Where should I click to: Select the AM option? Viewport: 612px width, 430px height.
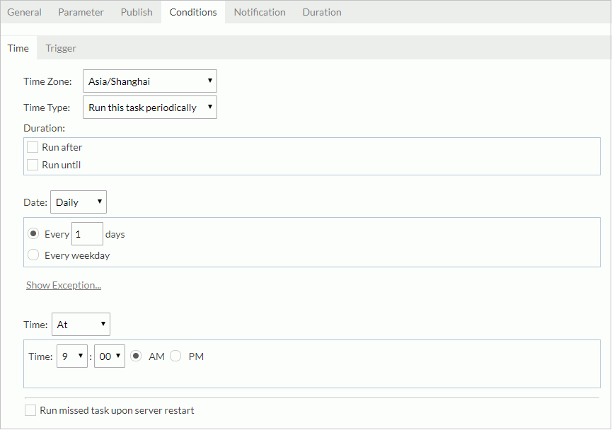[135, 356]
